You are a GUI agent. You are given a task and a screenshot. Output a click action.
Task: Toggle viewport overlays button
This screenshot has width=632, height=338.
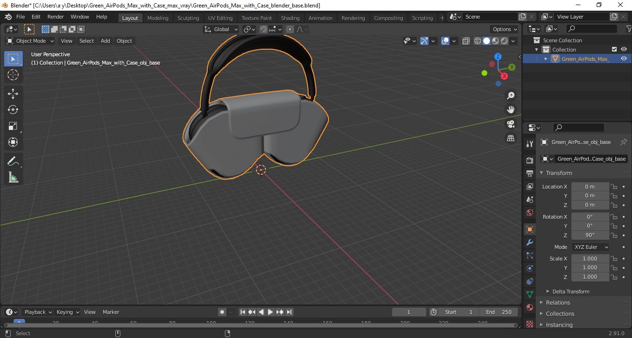445,41
